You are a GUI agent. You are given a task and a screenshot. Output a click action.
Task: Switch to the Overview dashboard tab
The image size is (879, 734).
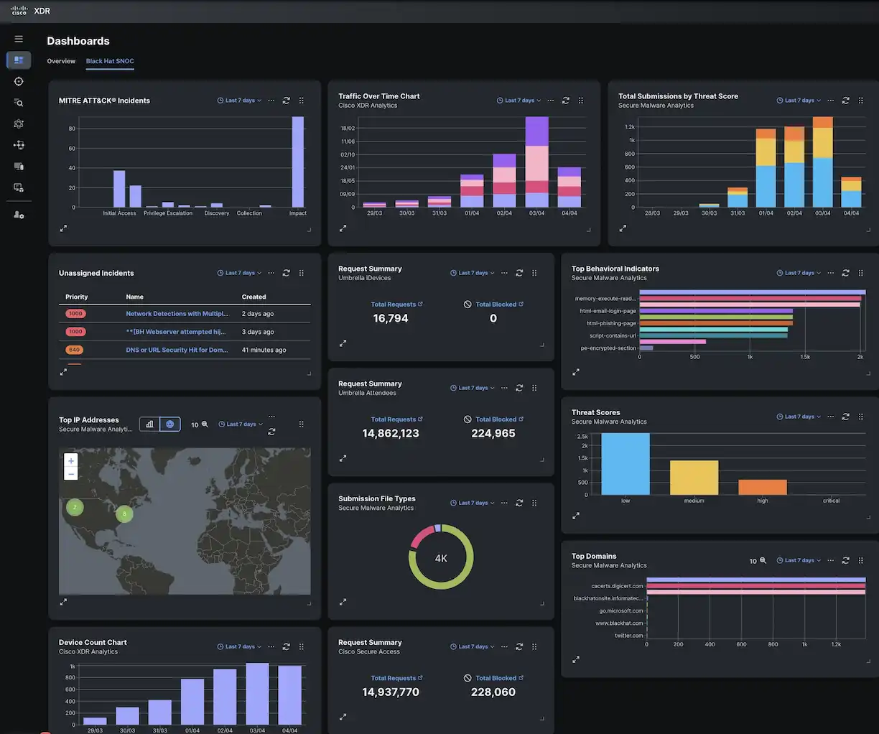click(61, 61)
